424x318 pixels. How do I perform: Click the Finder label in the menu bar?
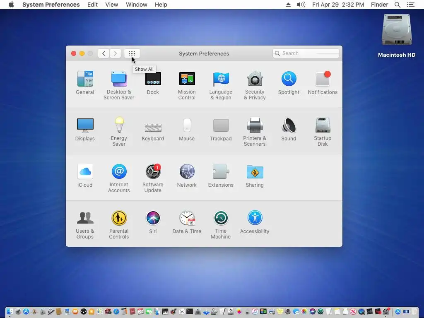click(x=379, y=5)
